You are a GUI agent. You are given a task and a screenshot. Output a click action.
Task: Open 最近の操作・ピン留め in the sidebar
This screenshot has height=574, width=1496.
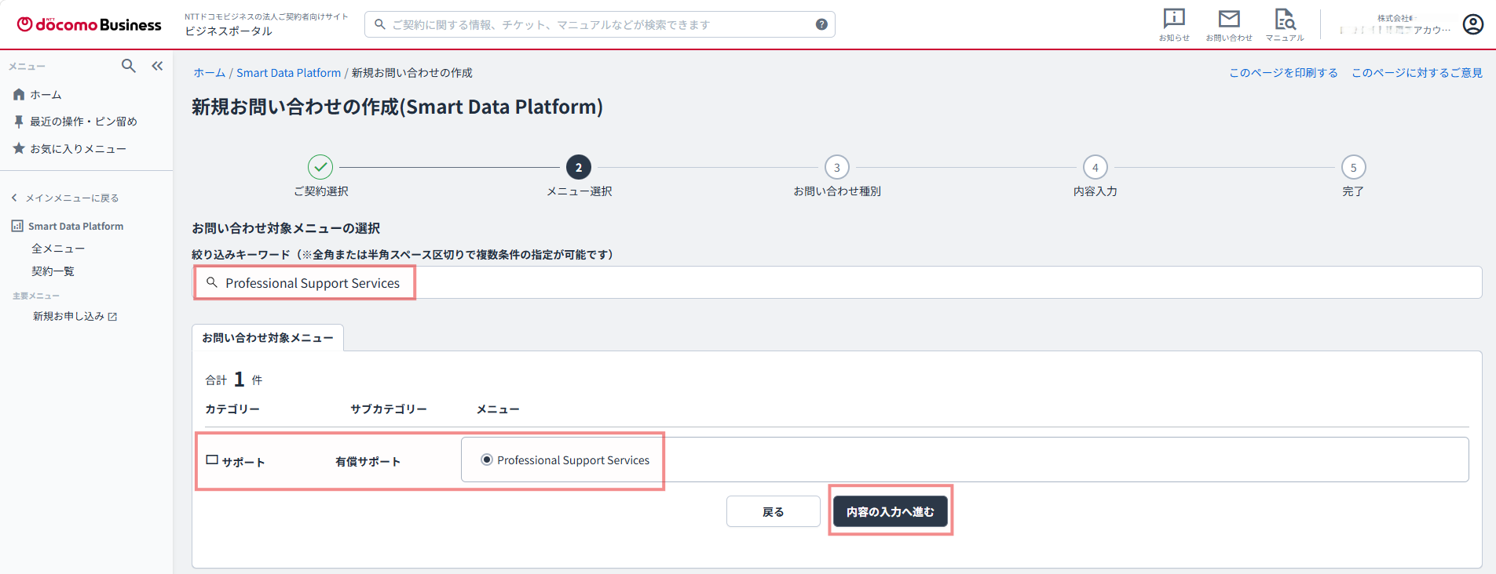click(83, 122)
